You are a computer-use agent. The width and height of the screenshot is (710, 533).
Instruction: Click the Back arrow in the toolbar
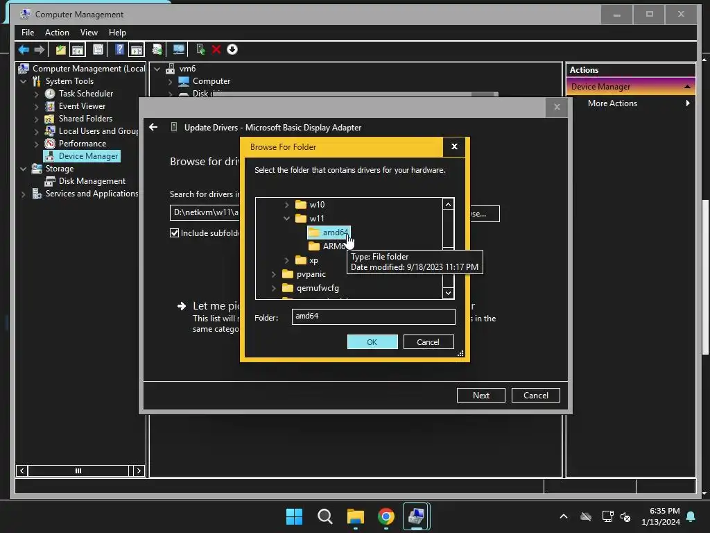click(x=24, y=49)
